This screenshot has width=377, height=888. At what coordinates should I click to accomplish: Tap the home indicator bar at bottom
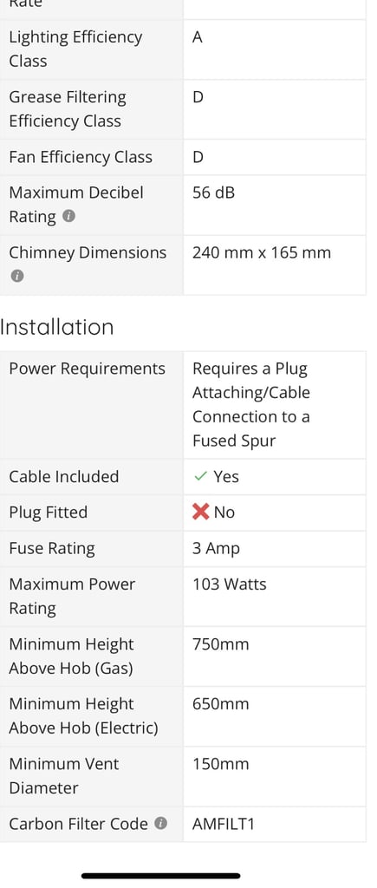pyautogui.click(x=160, y=876)
